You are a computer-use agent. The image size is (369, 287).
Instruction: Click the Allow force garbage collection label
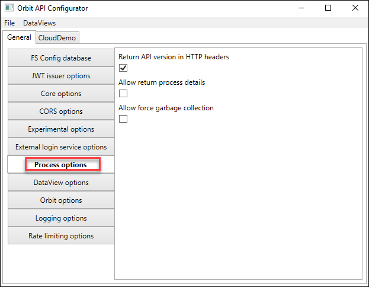pyautogui.click(x=166, y=108)
